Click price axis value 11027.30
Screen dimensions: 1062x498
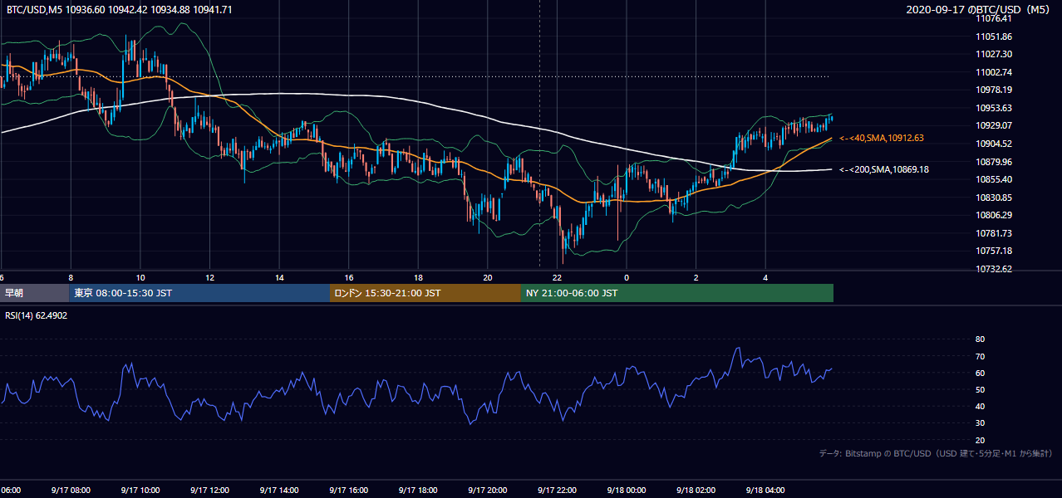993,54
